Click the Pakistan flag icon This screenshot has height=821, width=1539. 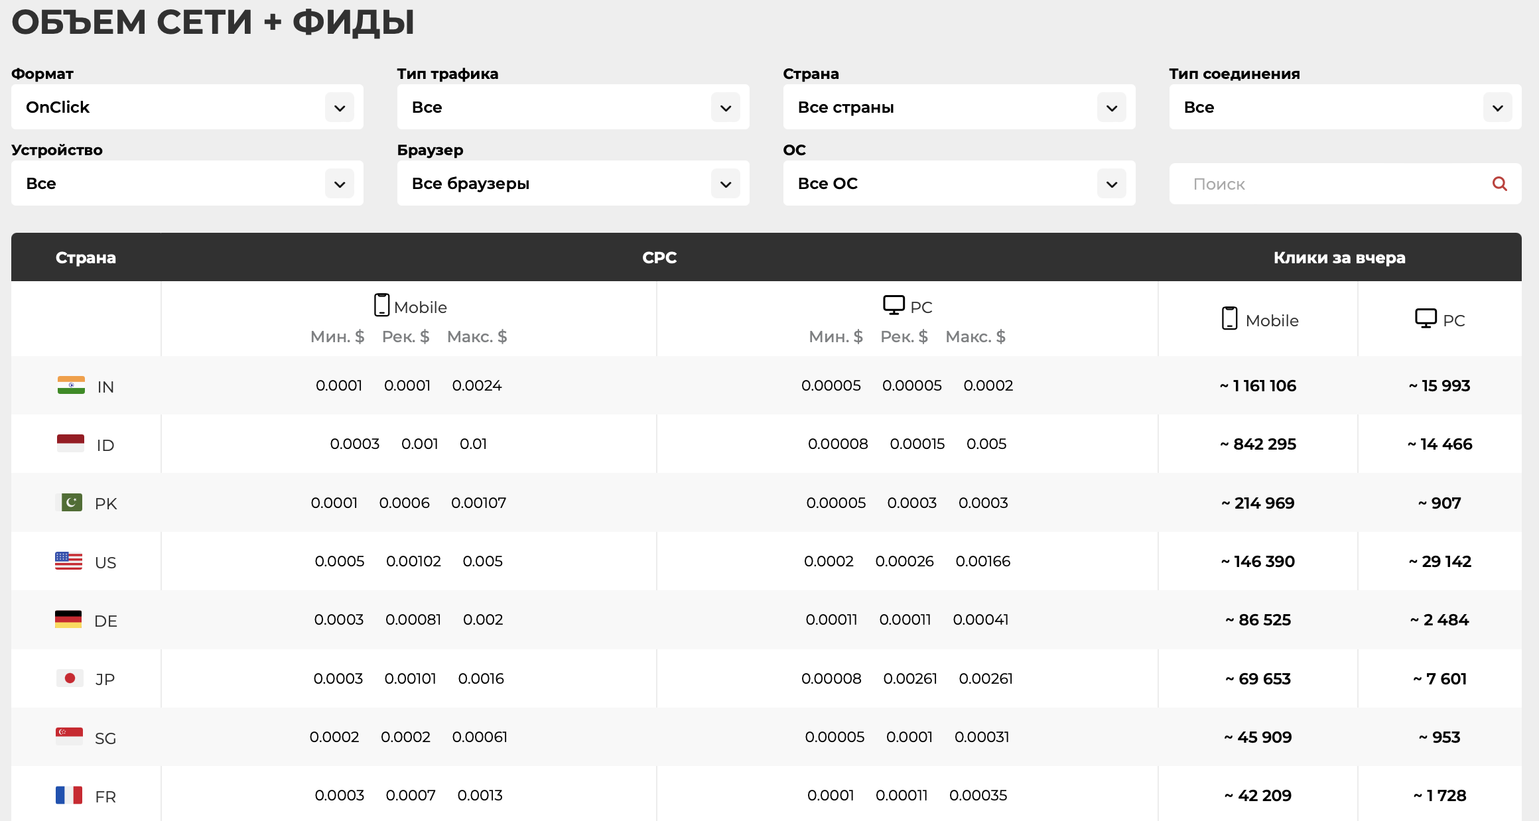(x=71, y=503)
